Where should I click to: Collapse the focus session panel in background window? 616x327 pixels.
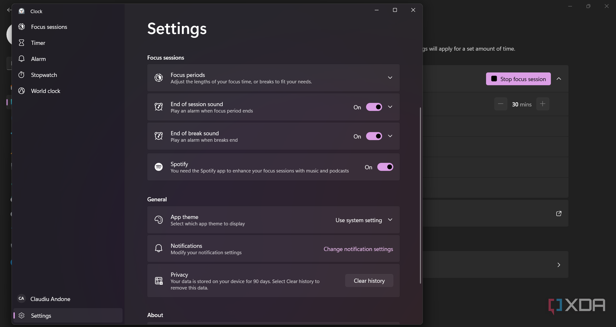coord(559,79)
